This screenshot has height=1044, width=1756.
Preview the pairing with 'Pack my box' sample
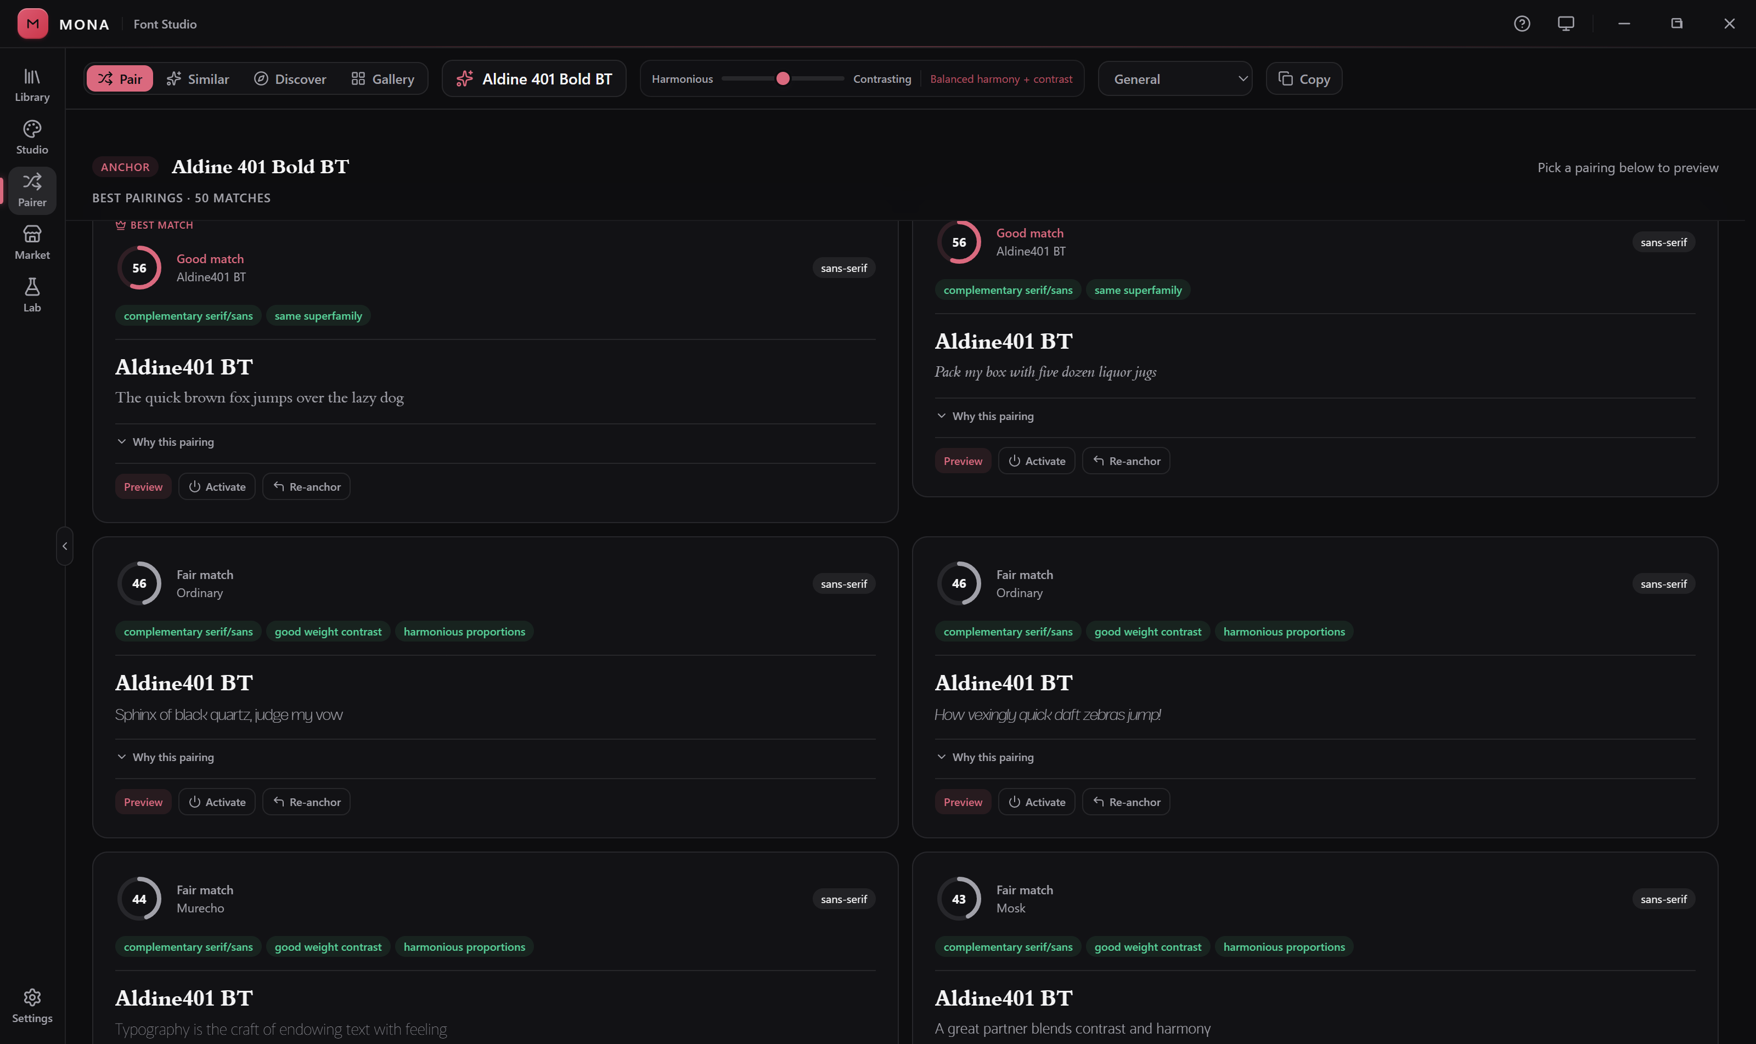tap(963, 461)
